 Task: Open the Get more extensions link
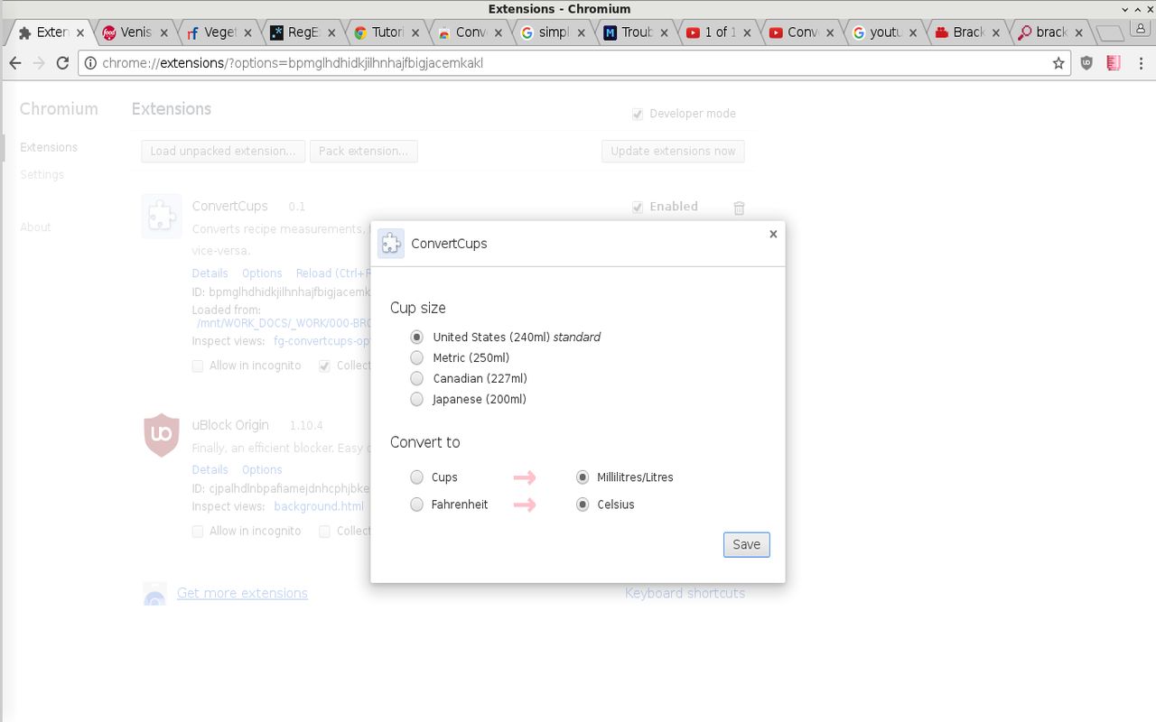242,593
